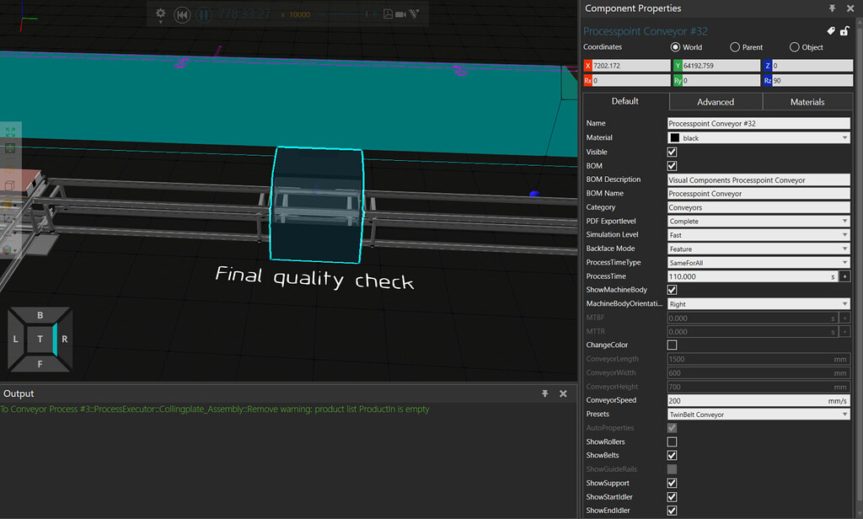The image size is (863, 519).
Task: Pin the Component Properties panel
Action: [832, 8]
